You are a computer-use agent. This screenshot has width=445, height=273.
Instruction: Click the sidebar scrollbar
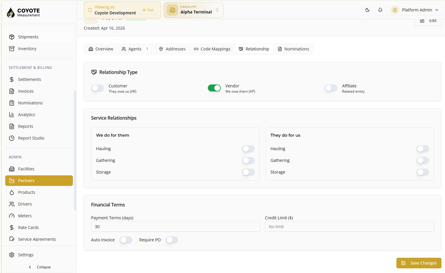click(75, 150)
